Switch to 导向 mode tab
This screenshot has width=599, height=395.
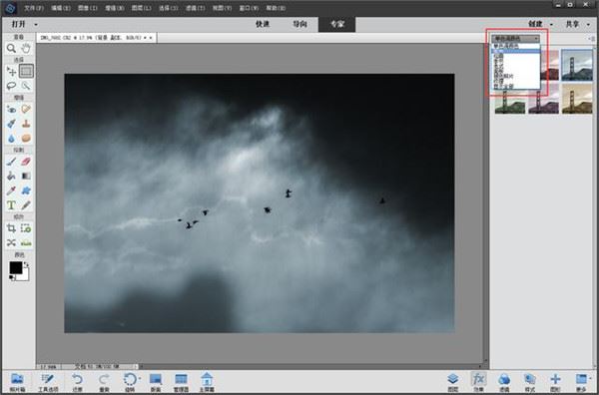[x=299, y=24]
